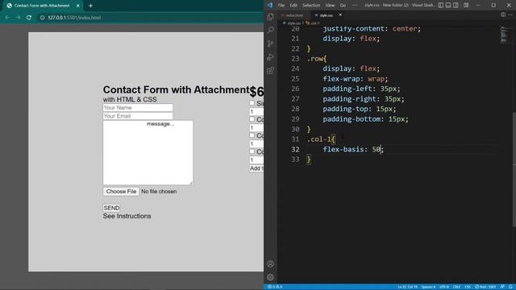Viewport: 516px width, 290px height.
Task: Open notifications bell in status bar
Action: (x=510, y=287)
